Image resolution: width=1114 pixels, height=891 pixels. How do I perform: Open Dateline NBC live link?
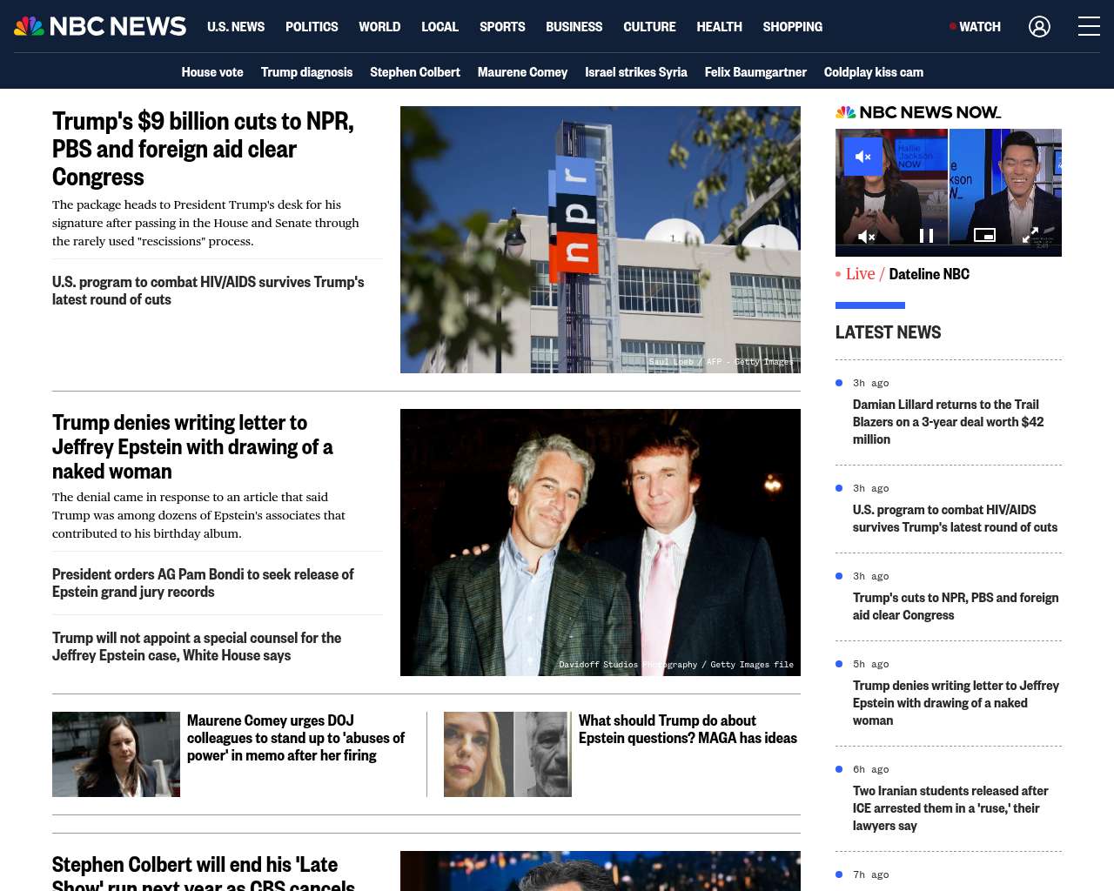click(x=929, y=274)
